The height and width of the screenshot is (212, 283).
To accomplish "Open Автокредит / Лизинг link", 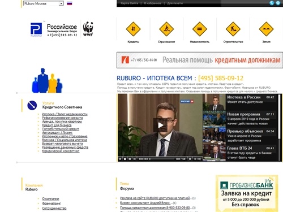I will point(57,132).
